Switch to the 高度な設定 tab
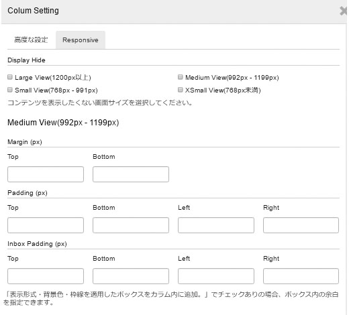This screenshot has width=349, height=315. pyautogui.click(x=31, y=40)
